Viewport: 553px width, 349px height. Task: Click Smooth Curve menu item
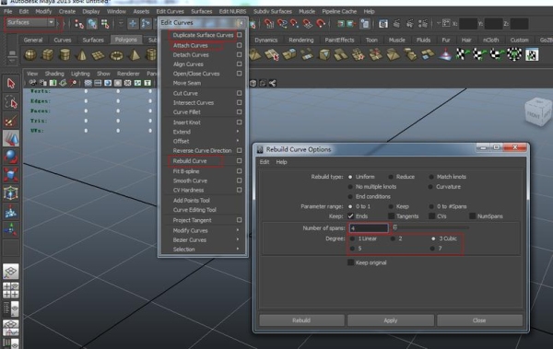[x=190, y=180]
